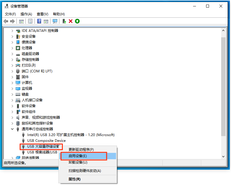Viewport: 231px width, 185px height.
Task: Click the 计算机 monitor icon
Action: (x=18, y=83)
